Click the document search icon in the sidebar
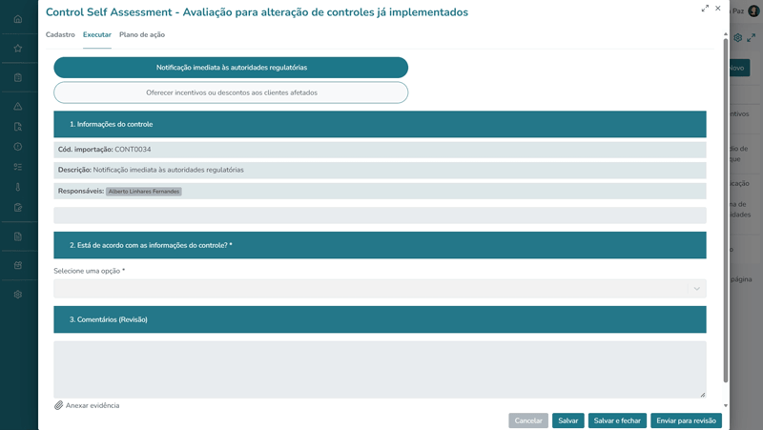 pos(18,127)
